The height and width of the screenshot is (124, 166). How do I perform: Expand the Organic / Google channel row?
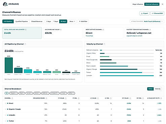coord(5,109)
